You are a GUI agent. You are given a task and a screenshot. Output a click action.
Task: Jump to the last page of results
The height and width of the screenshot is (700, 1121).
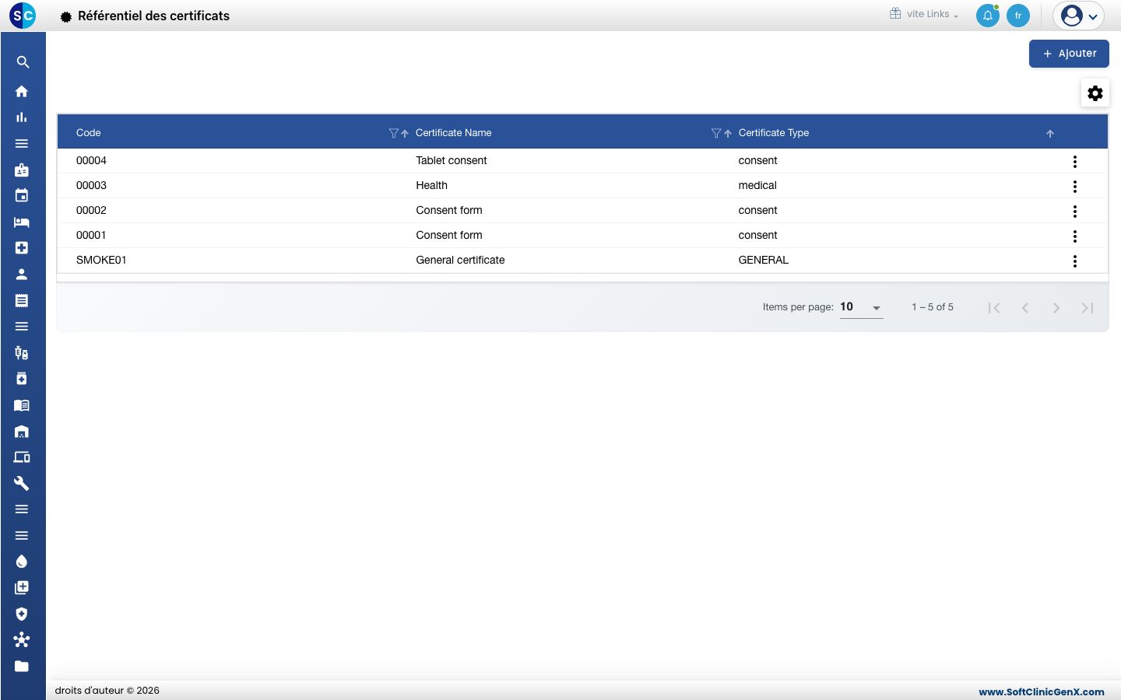click(x=1088, y=308)
